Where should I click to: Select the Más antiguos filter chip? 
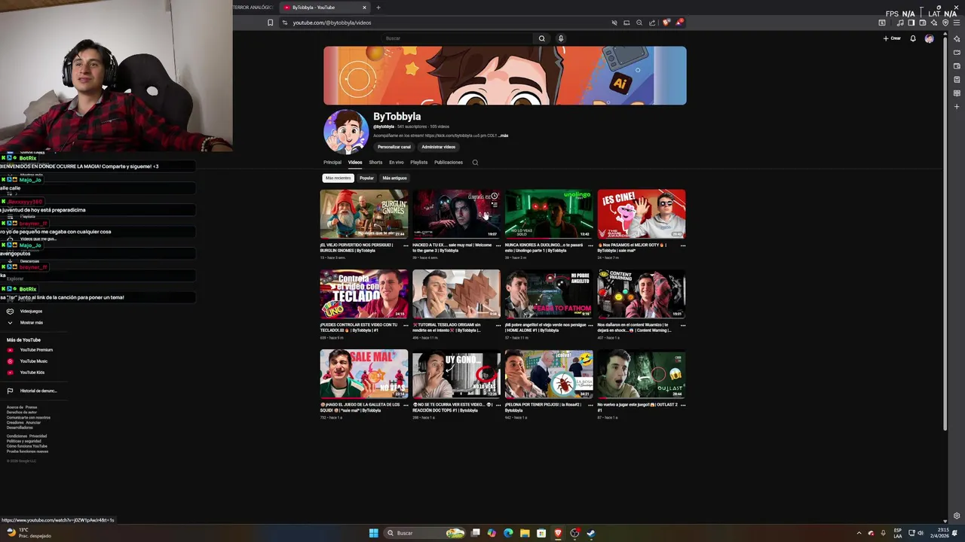click(x=394, y=178)
